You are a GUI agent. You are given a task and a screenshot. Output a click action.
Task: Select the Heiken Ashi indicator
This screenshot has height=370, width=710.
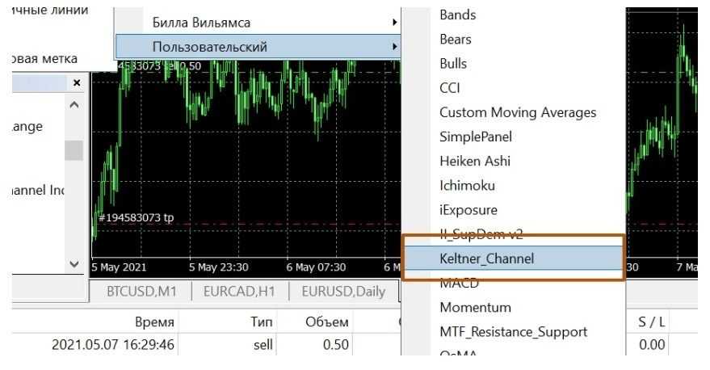tap(474, 161)
